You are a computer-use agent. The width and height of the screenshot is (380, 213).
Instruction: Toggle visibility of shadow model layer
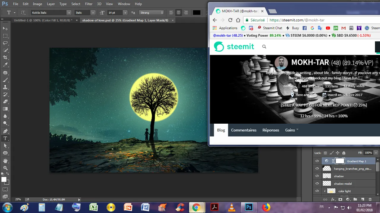pos(317,183)
